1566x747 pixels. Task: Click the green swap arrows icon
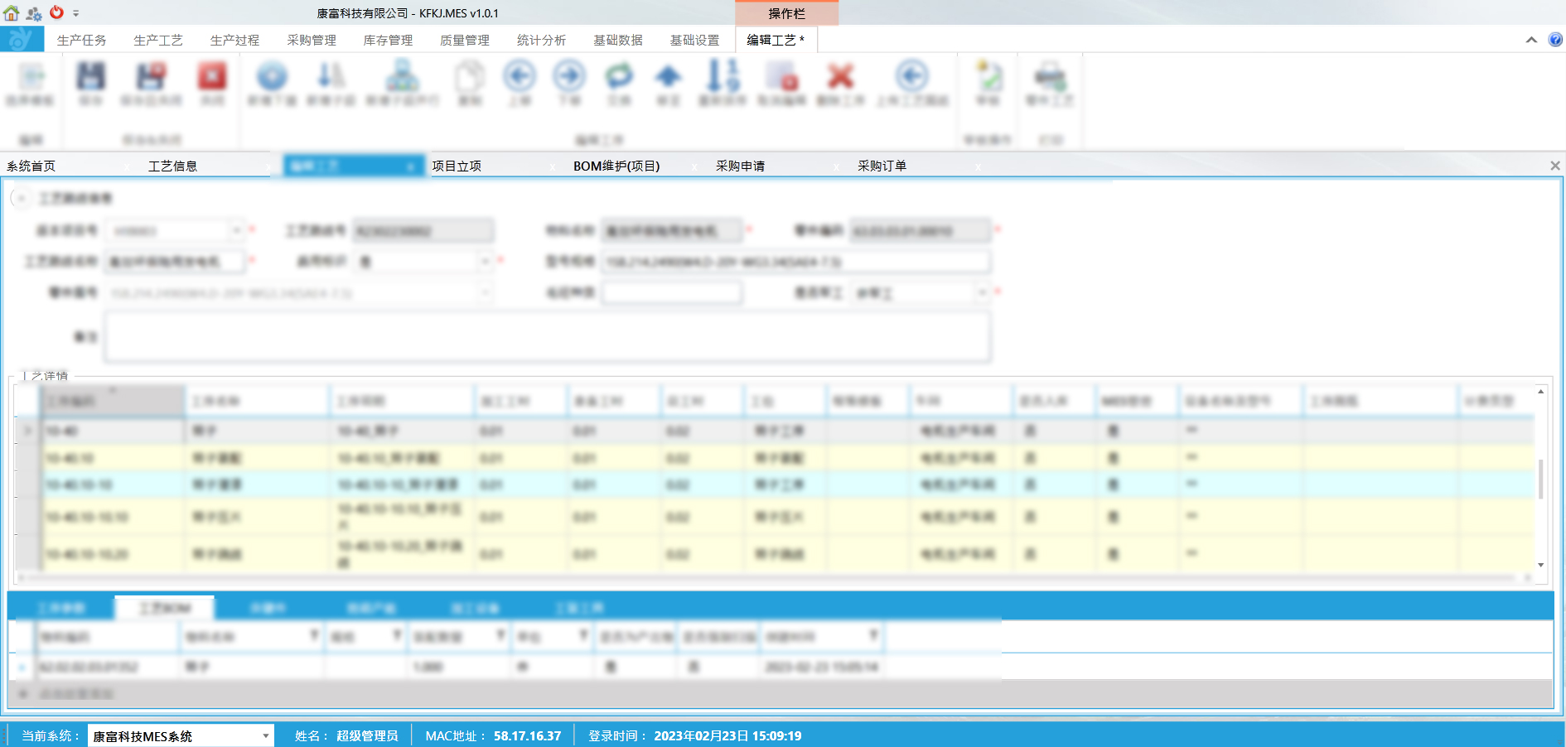(619, 76)
